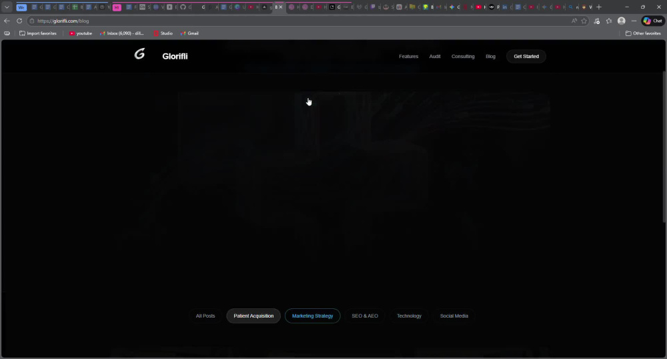The height and width of the screenshot is (359, 667).
Task: Select the Technology category filter
Action: 410,316
